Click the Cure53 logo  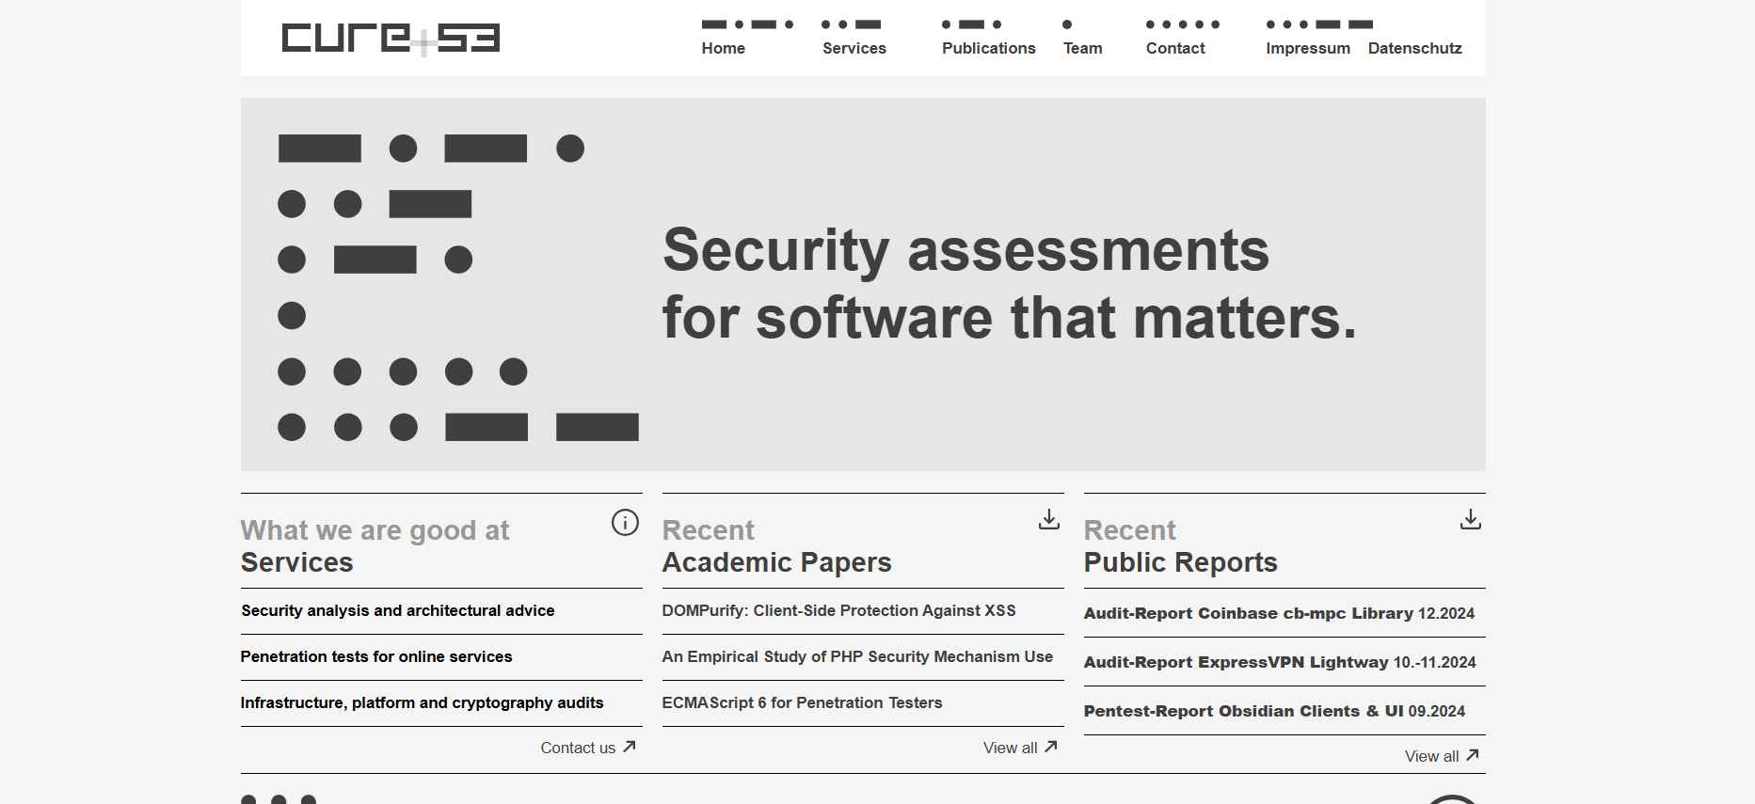pos(391,39)
